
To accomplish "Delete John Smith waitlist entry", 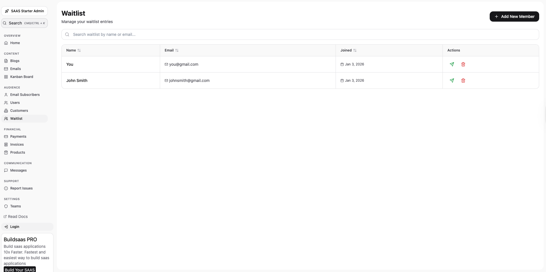I will coord(463,81).
